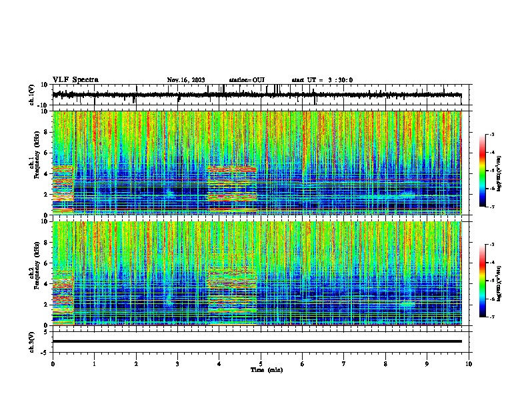Click time axis tick label "8"
Screen dimensions: 528x408
click(x=385, y=364)
